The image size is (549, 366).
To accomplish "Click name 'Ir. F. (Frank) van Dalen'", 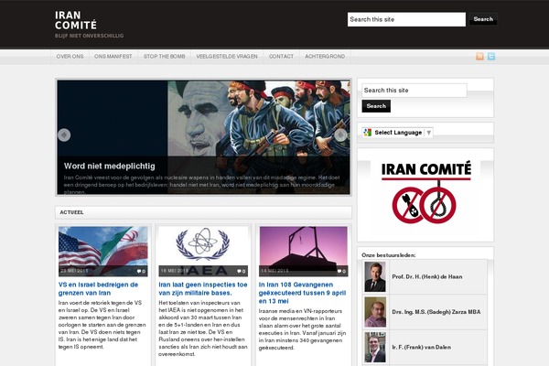I will click(422, 348).
